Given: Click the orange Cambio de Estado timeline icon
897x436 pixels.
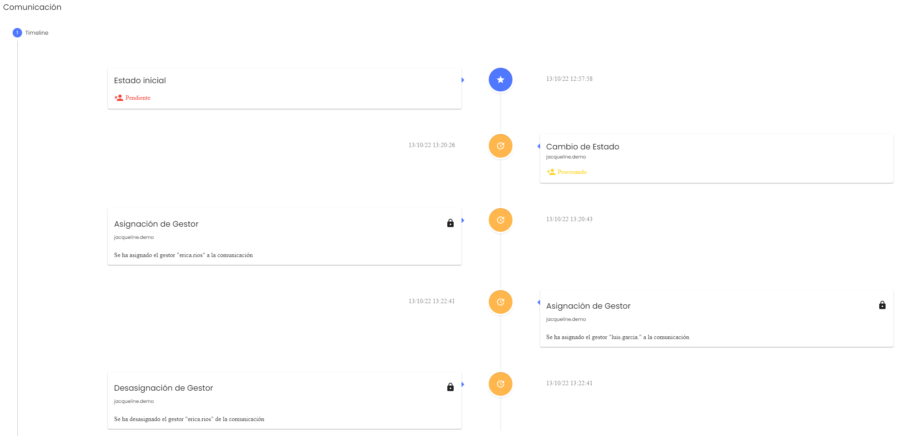Looking at the screenshot, I should coord(500,146).
